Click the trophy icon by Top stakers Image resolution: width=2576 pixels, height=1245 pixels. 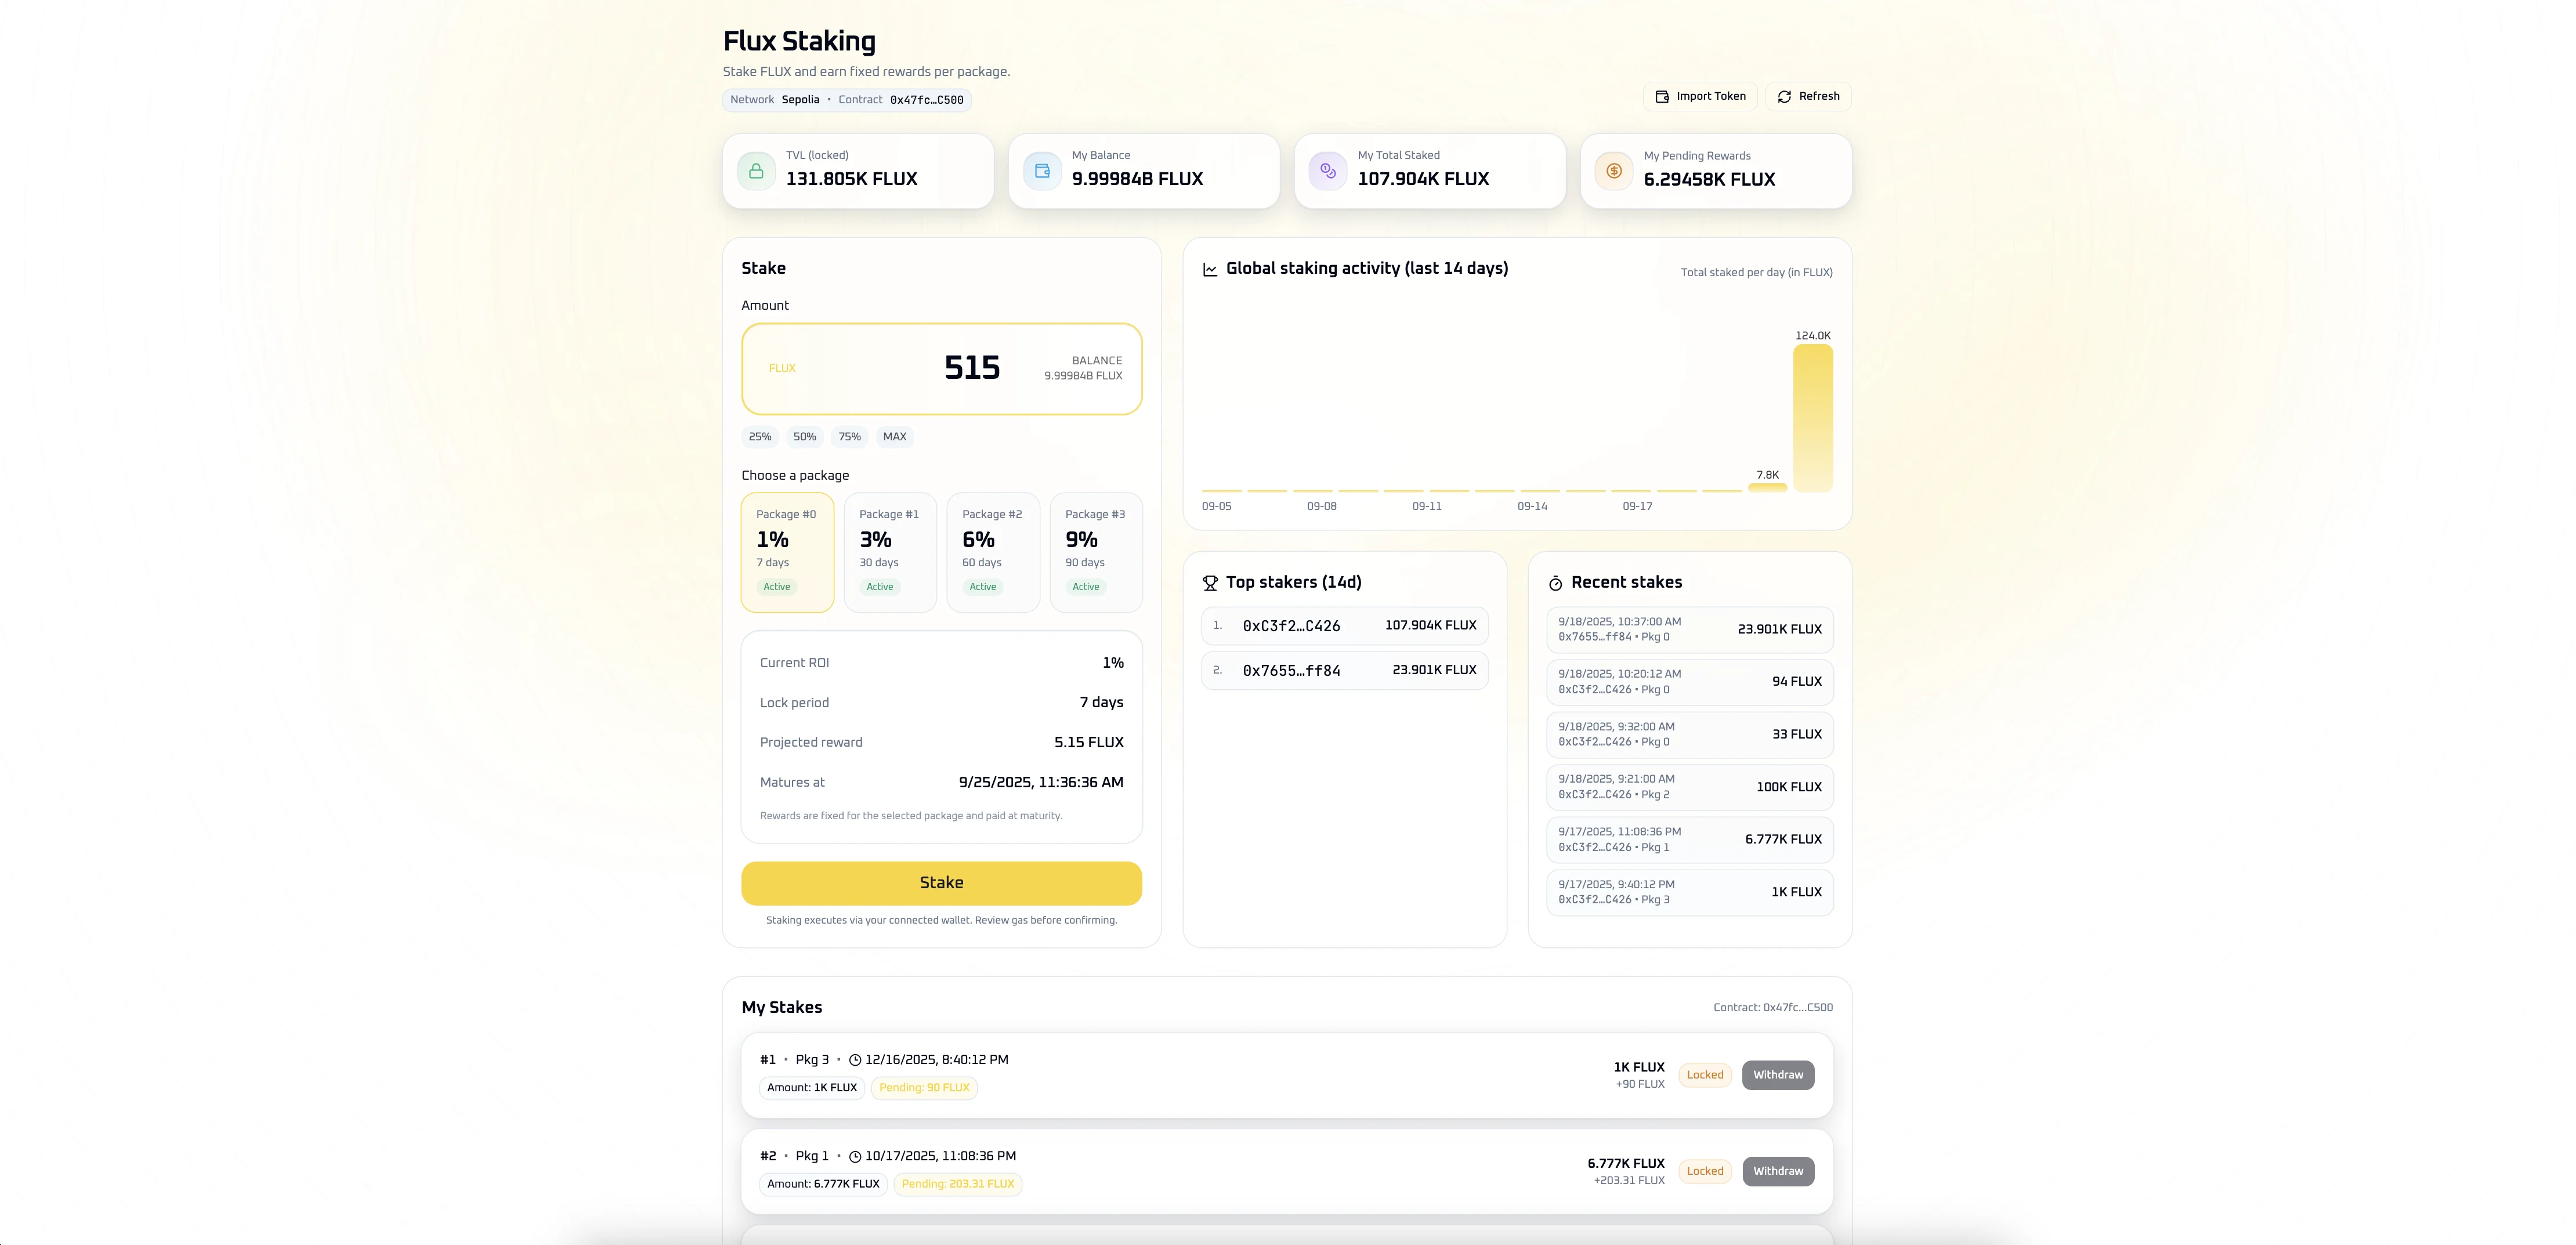tap(1210, 583)
